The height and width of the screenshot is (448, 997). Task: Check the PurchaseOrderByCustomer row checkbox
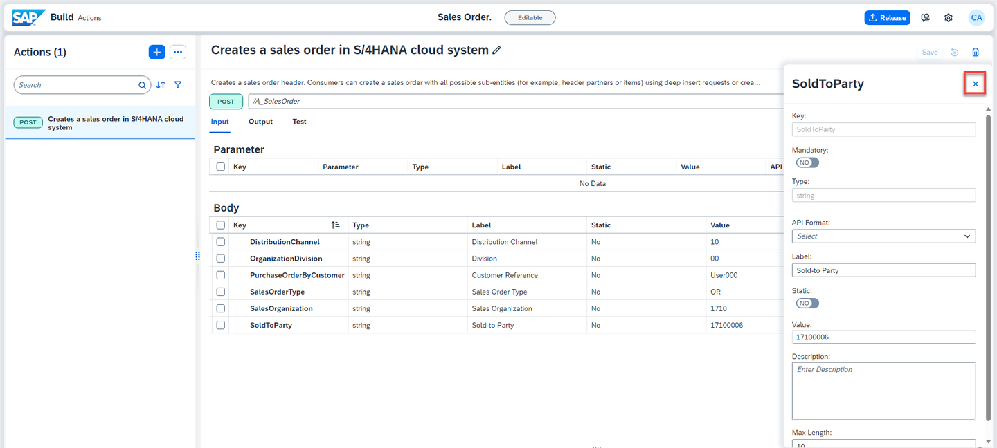221,275
